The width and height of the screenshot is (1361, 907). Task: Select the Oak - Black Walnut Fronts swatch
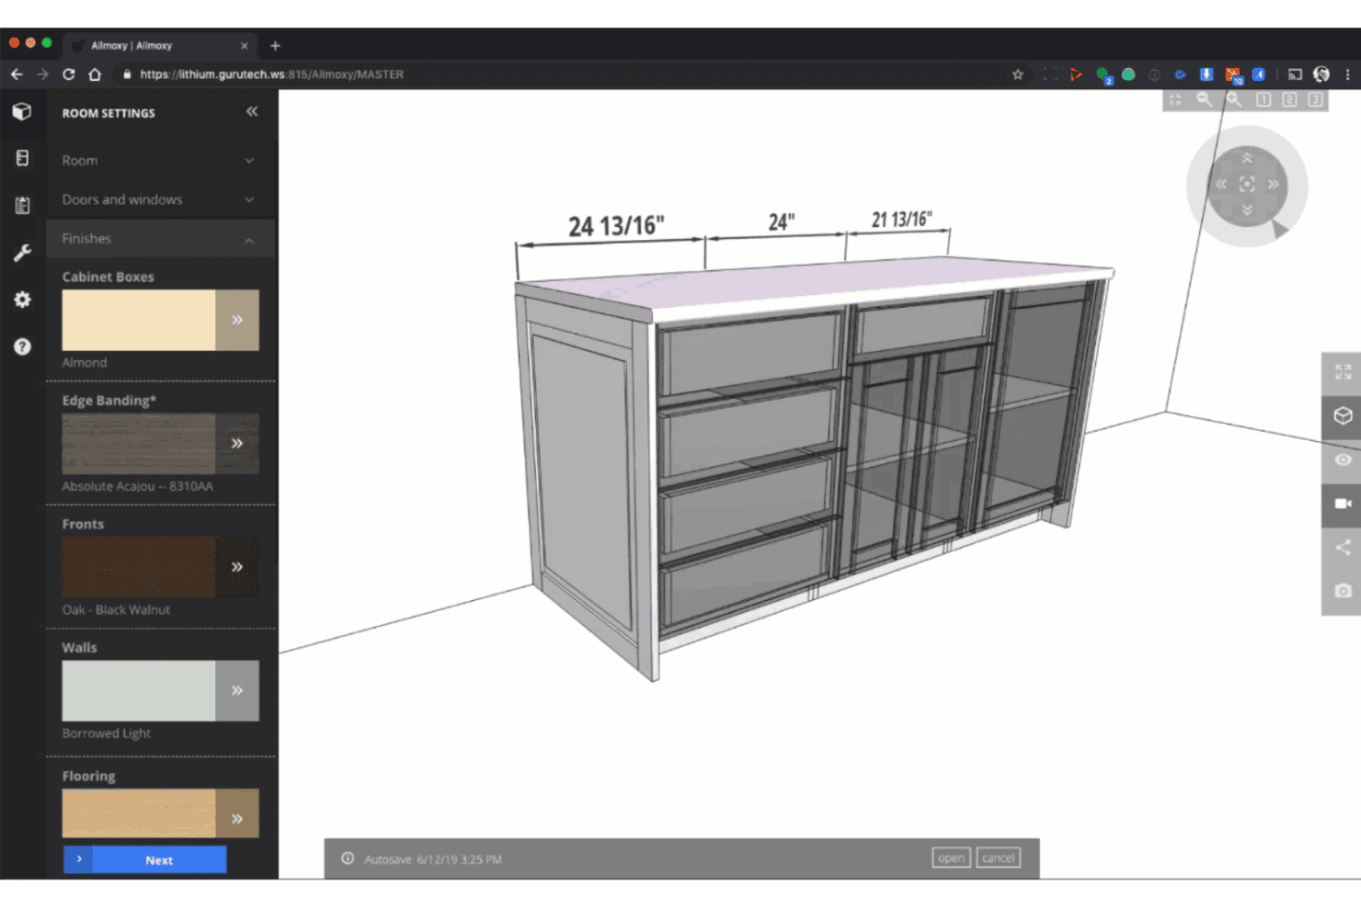point(139,567)
